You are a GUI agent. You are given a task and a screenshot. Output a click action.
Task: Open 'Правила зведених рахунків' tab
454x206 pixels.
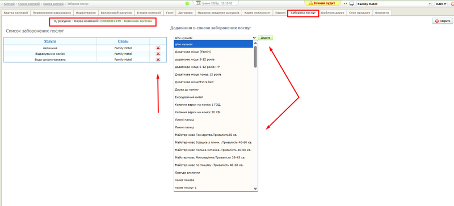click(x=218, y=12)
